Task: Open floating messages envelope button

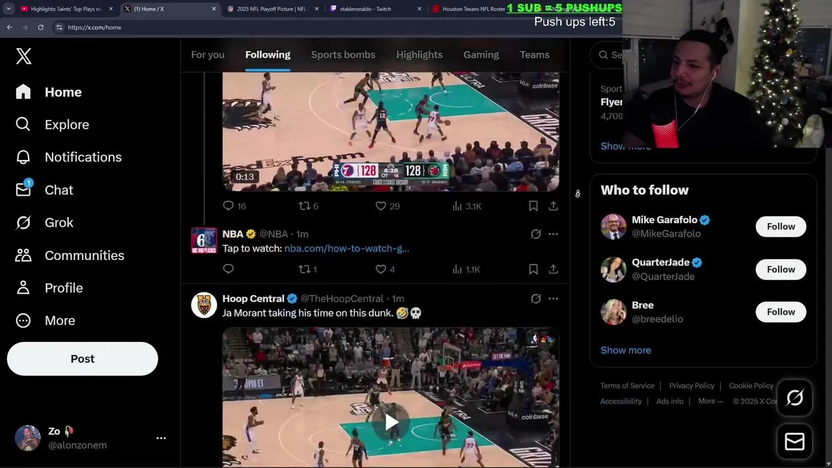Action: pos(794,441)
